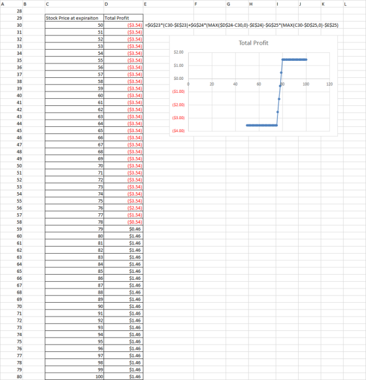
Task: Click the $0.46 profit cell
Action: pos(124,229)
